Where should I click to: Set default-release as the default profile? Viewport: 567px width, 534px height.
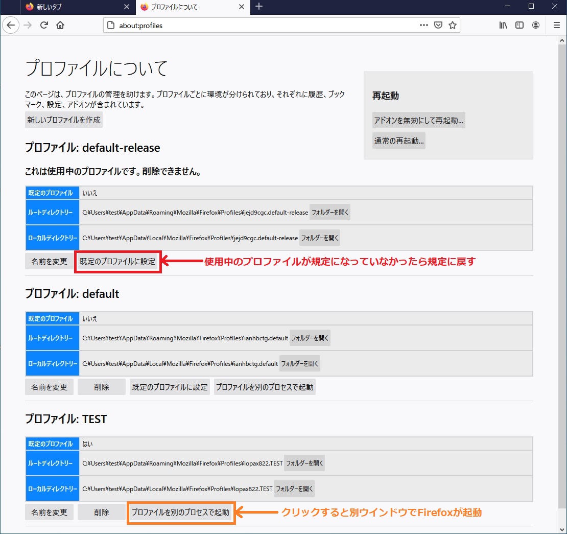117,261
